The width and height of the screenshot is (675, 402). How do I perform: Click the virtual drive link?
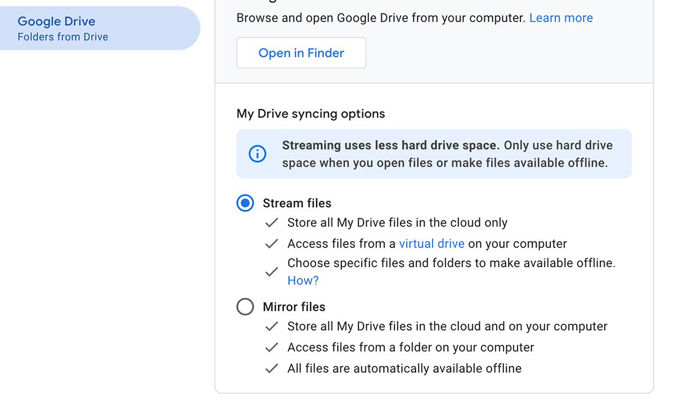(x=431, y=243)
